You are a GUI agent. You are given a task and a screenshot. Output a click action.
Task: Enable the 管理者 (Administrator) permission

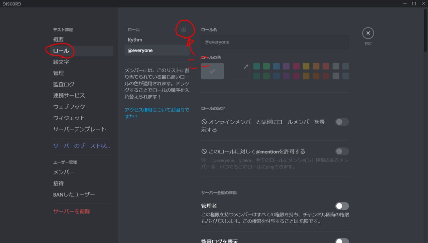342,206
